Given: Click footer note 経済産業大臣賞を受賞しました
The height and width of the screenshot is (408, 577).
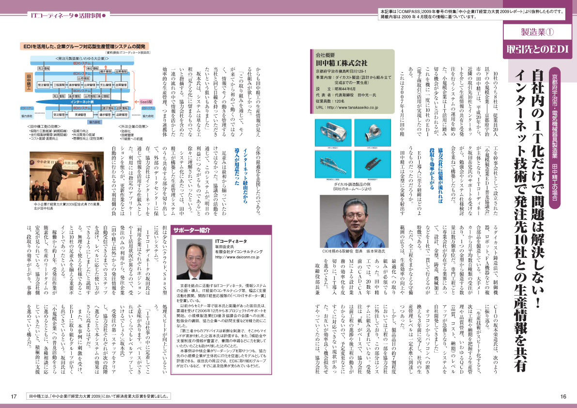Looking at the screenshot, I should [99, 396].
